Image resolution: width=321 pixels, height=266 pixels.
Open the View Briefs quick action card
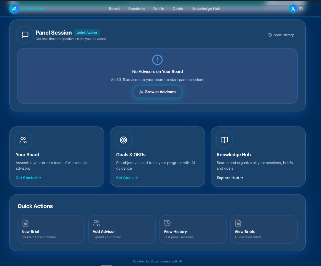(264, 229)
